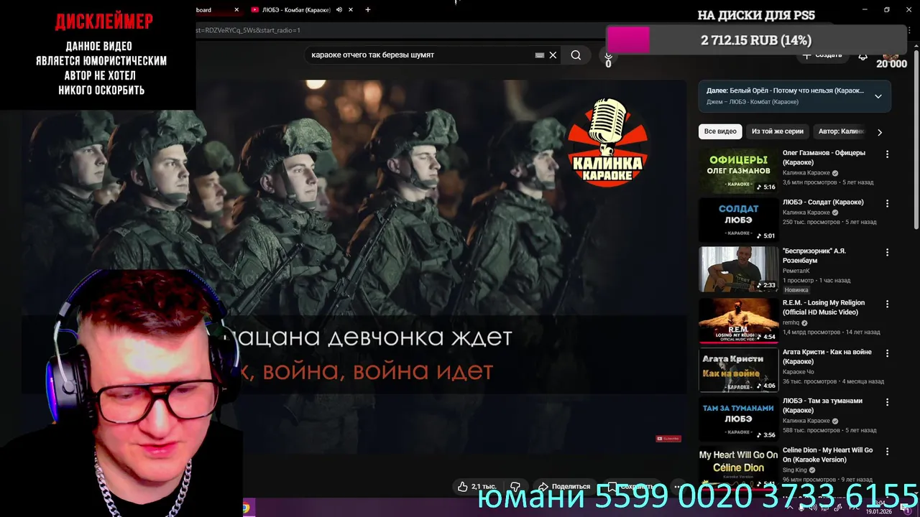
Task: Open the notifications bell
Action: (x=862, y=55)
